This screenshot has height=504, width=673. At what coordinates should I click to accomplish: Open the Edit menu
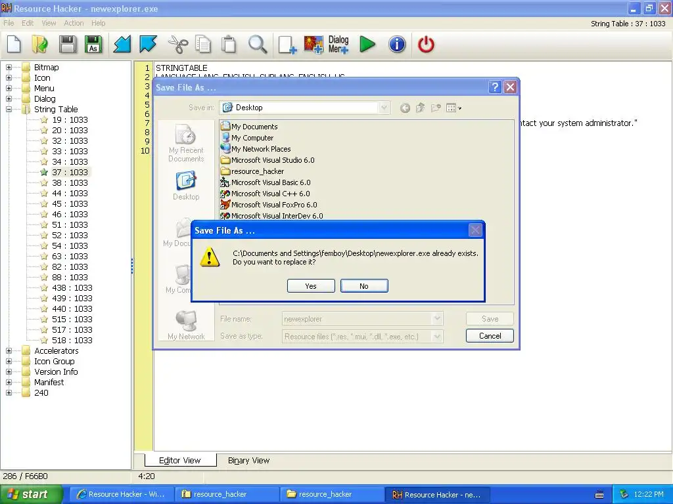[x=28, y=23]
